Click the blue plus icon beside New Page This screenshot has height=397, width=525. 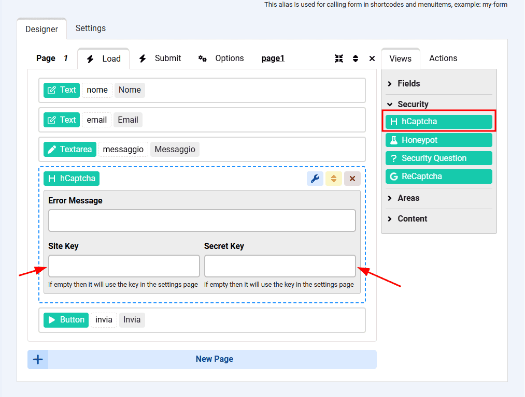pos(38,359)
